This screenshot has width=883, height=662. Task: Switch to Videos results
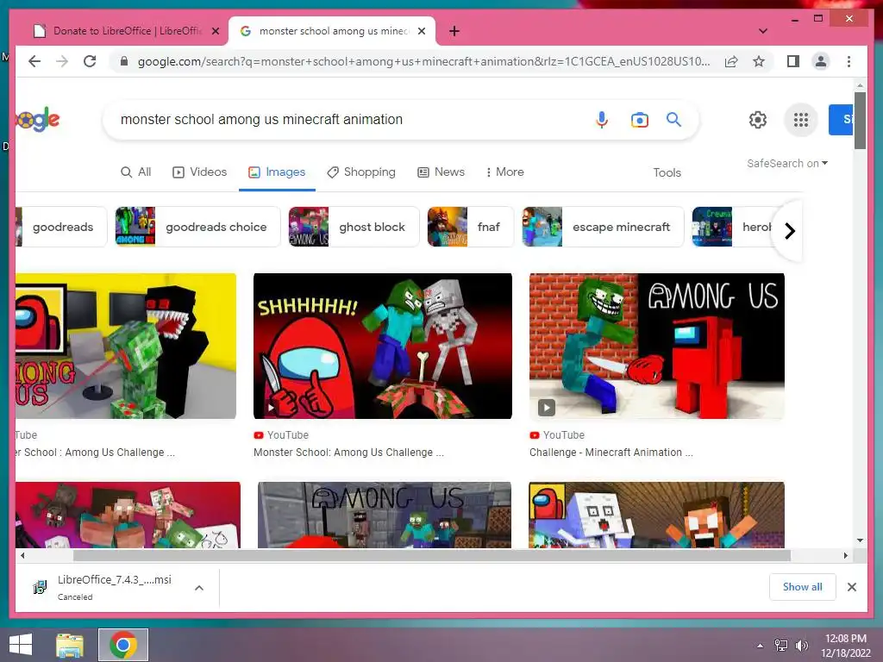coord(199,172)
